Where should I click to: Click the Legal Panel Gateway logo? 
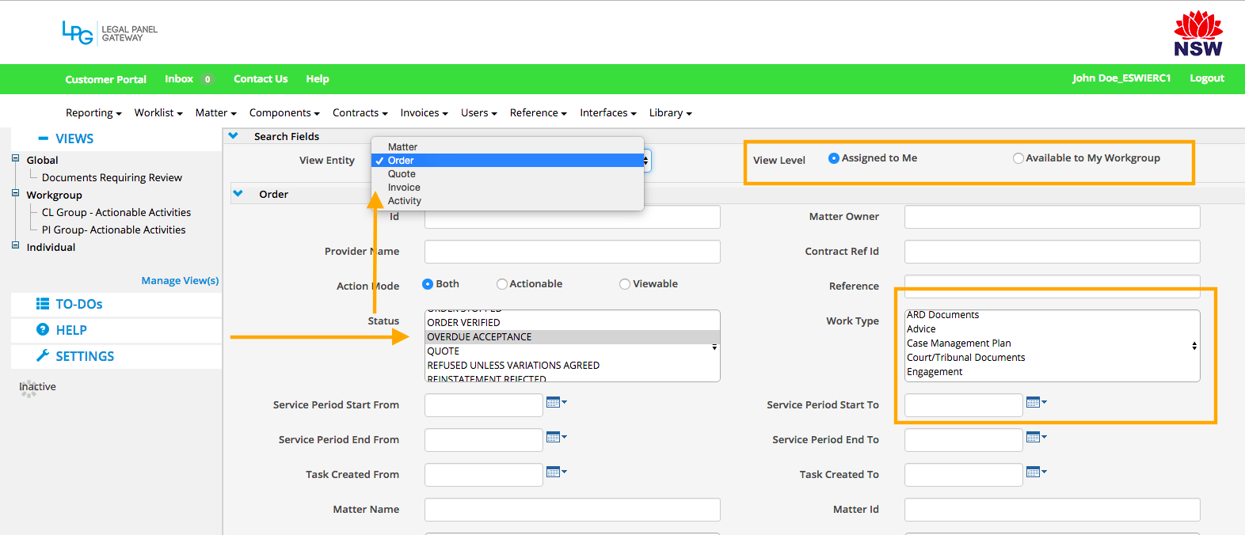click(110, 32)
